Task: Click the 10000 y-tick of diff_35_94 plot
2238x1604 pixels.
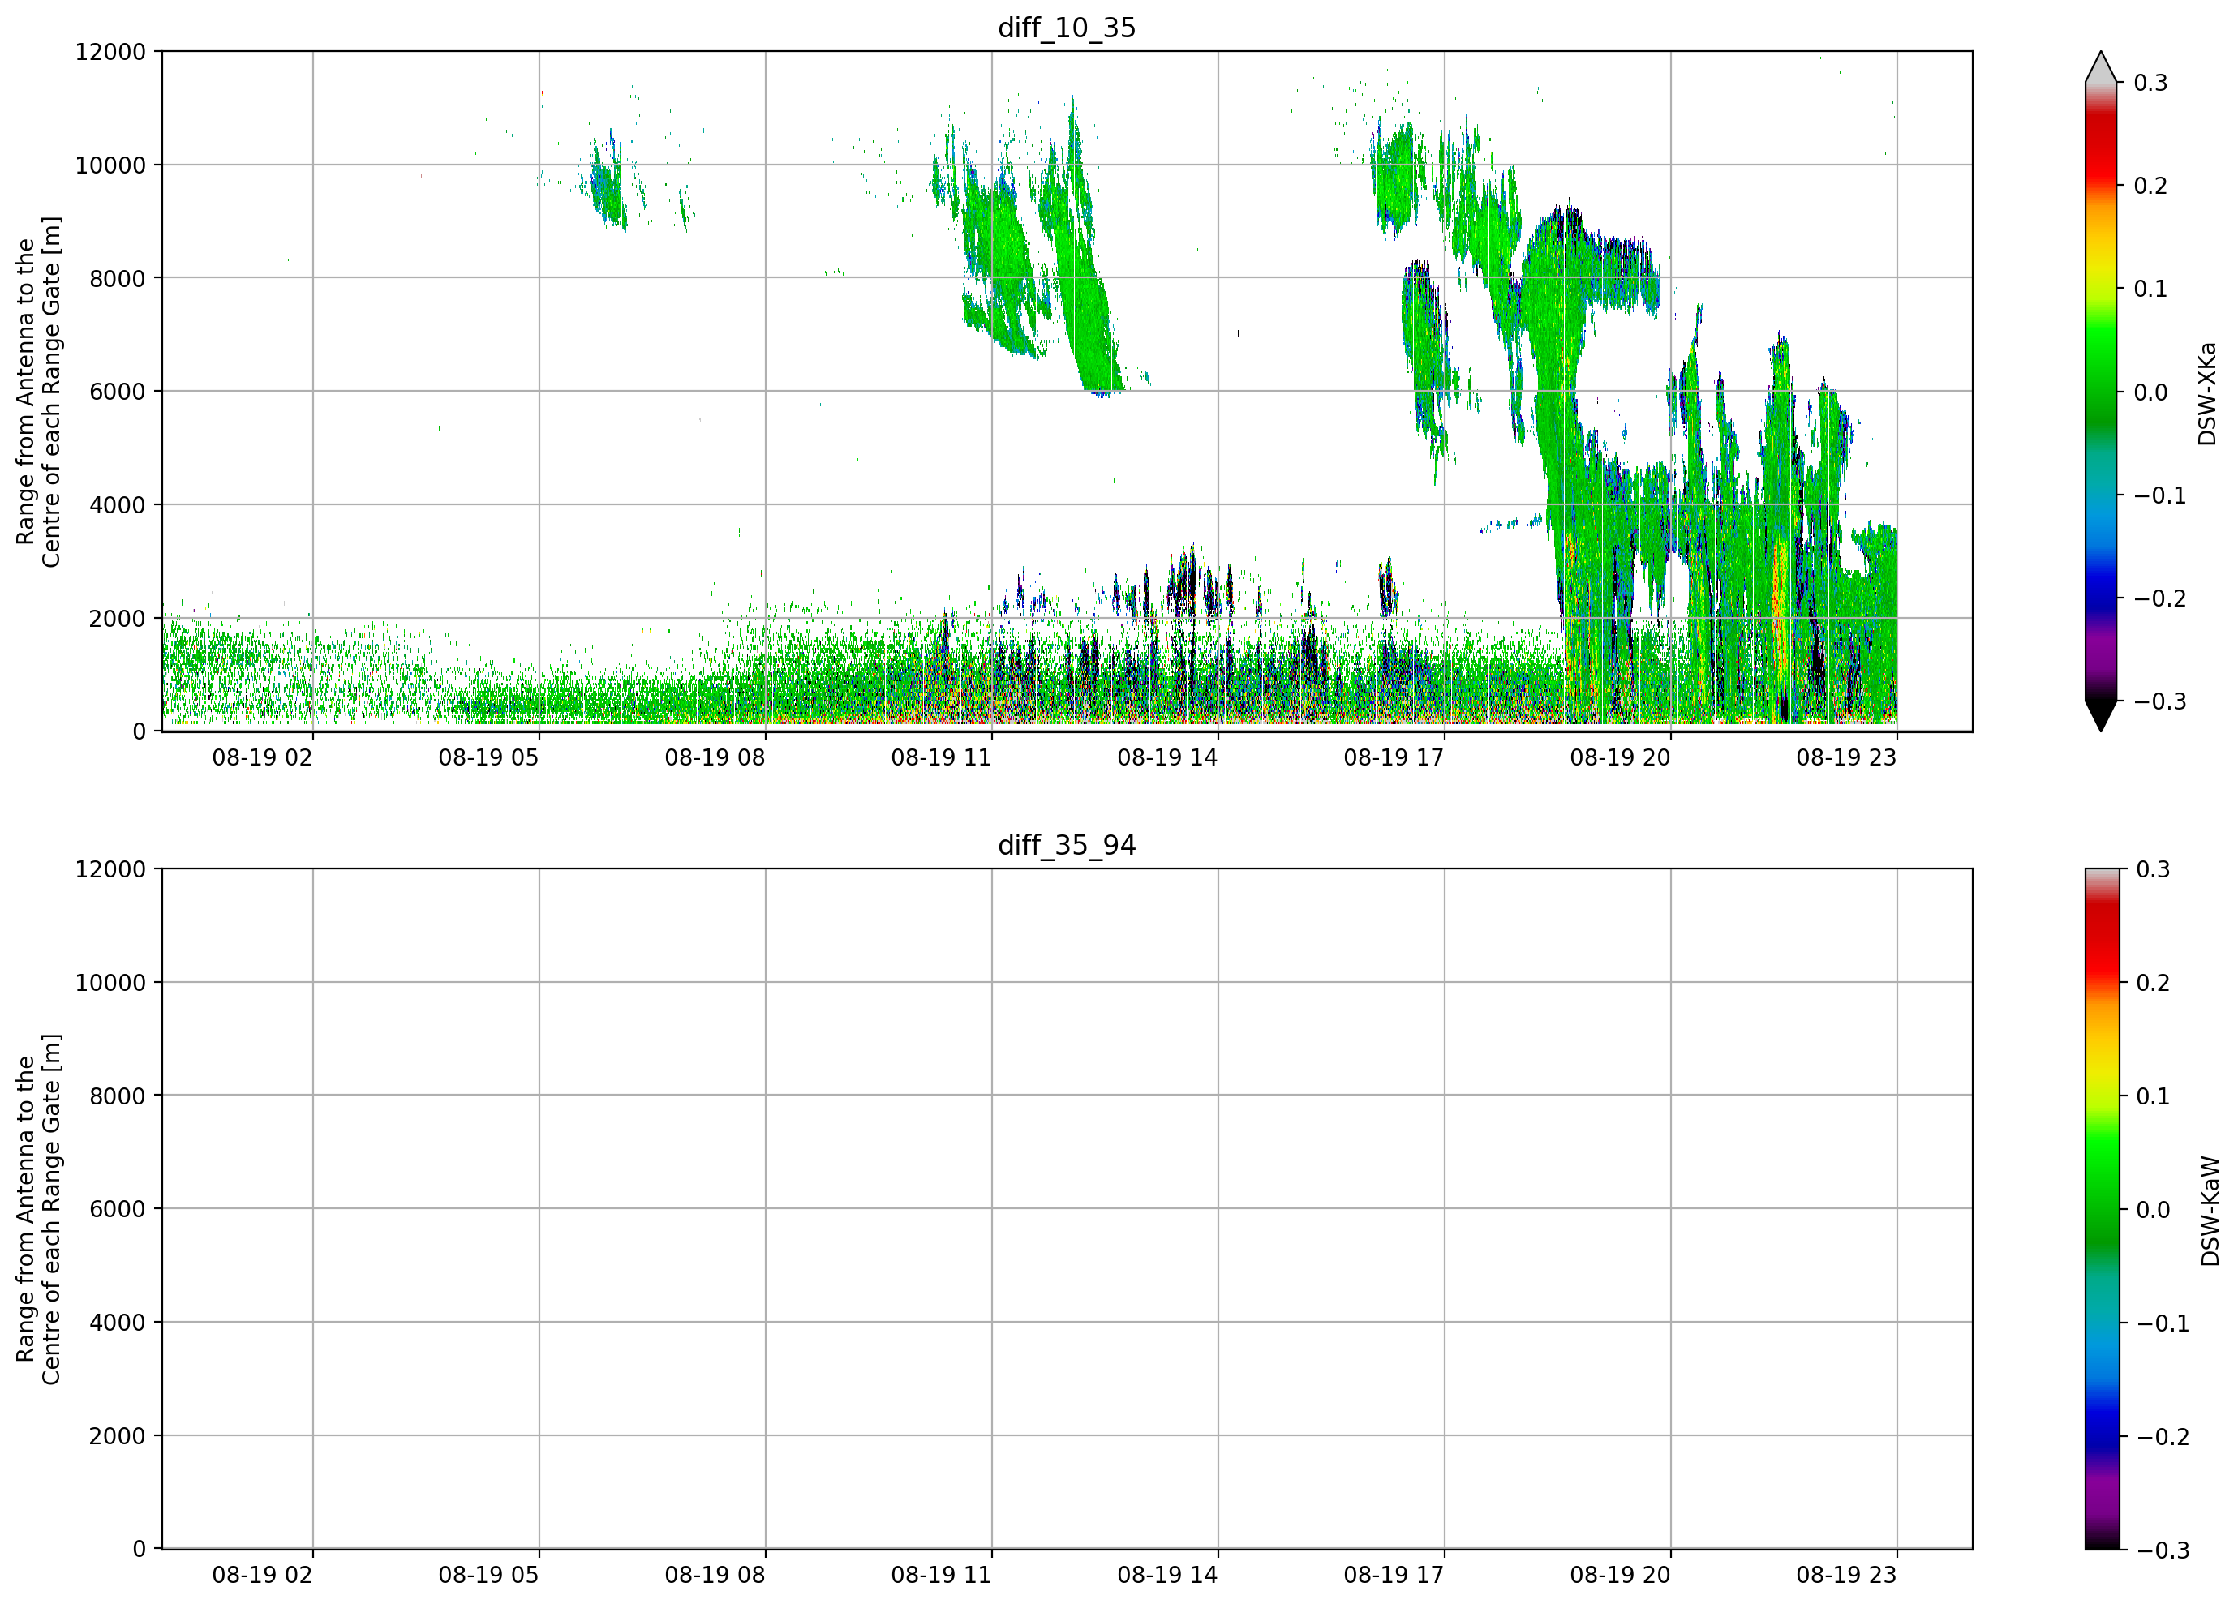Action: click(x=110, y=983)
